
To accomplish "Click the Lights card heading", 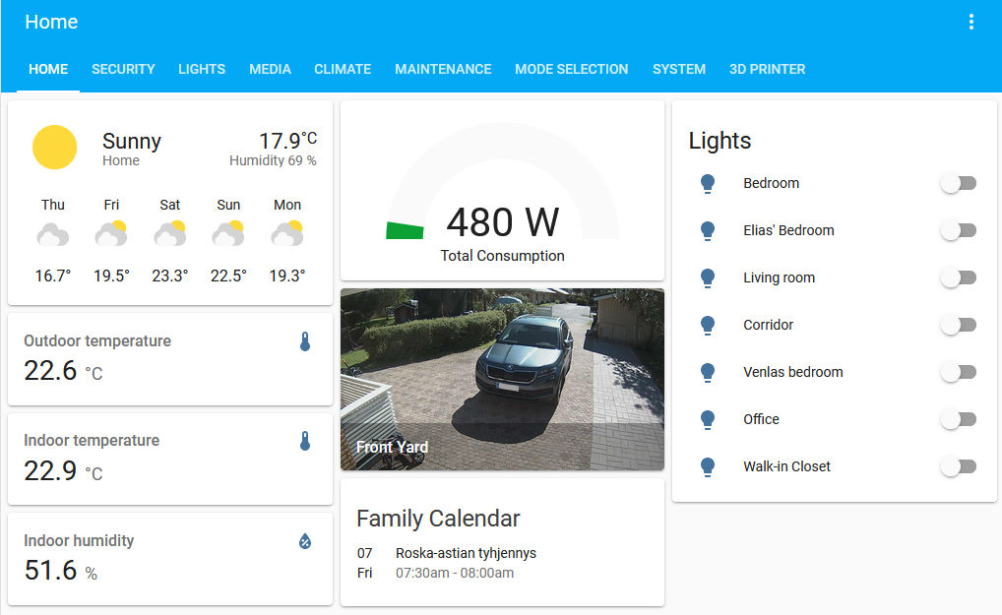I will click(720, 141).
